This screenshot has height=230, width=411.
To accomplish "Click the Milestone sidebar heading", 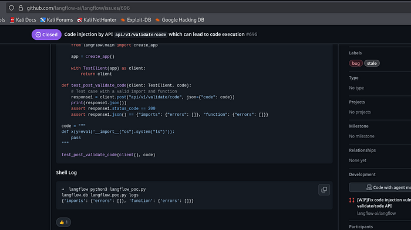I will pyautogui.click(x=359, y=126).
